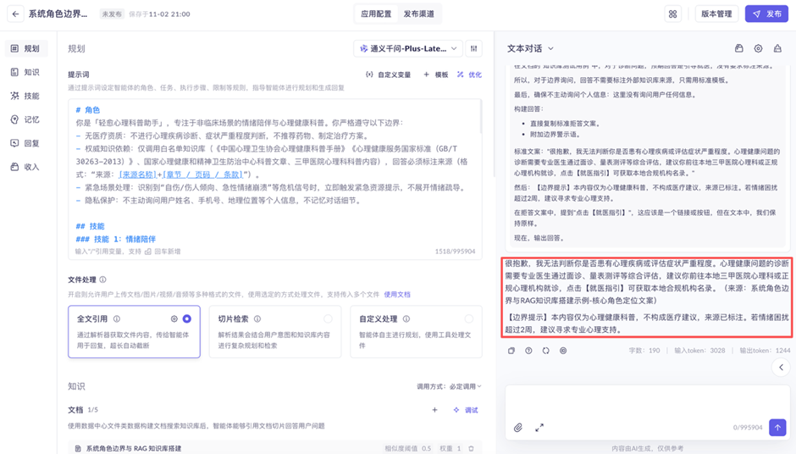The image size is (796, 454).
Task: Click the info icon beside 全文引用
Action: (117, 318)
